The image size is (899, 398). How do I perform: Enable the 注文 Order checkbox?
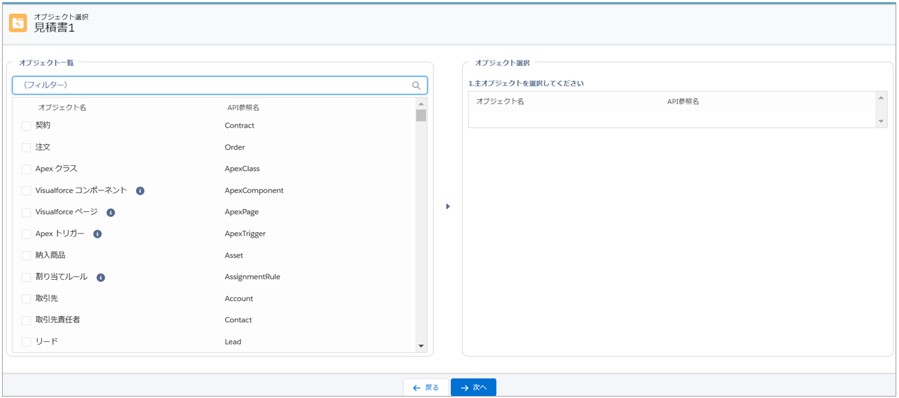26,148
